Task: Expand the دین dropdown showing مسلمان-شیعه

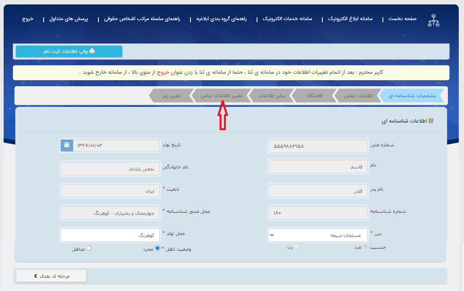Action: coord(318,235)
